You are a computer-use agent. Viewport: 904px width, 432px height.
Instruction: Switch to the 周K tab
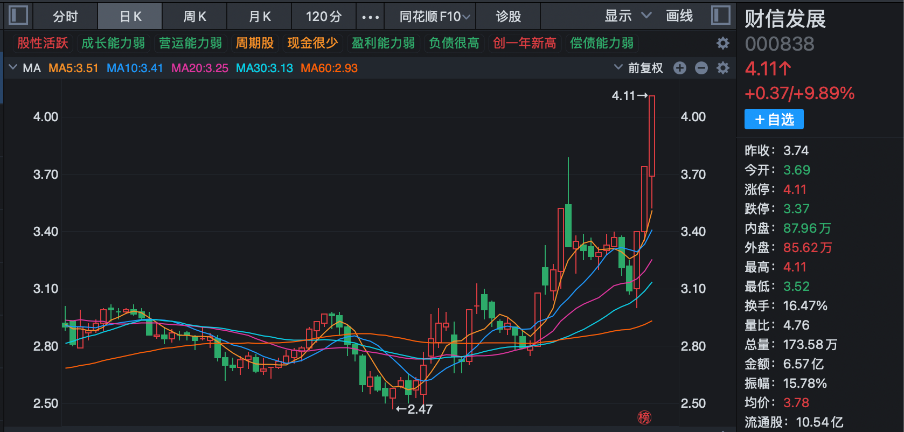[194, 17]
